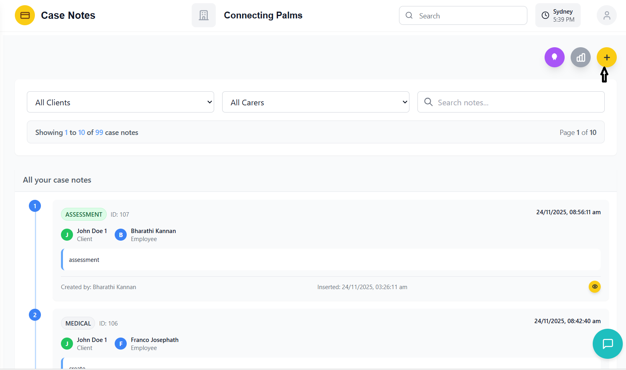Click the purple lightbulb insights button
This screenshot has width=626, height=370.
[x=554, y=57]
